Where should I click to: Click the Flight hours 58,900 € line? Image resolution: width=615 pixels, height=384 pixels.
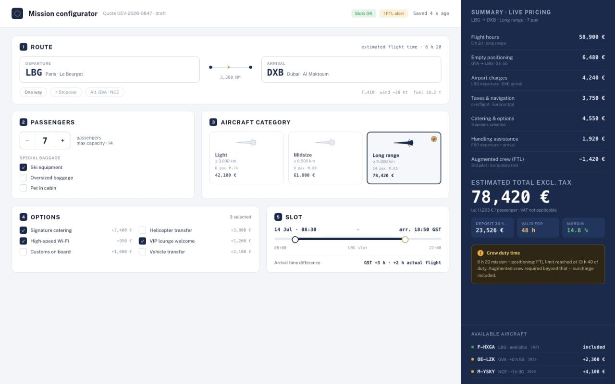coord(538,39)
